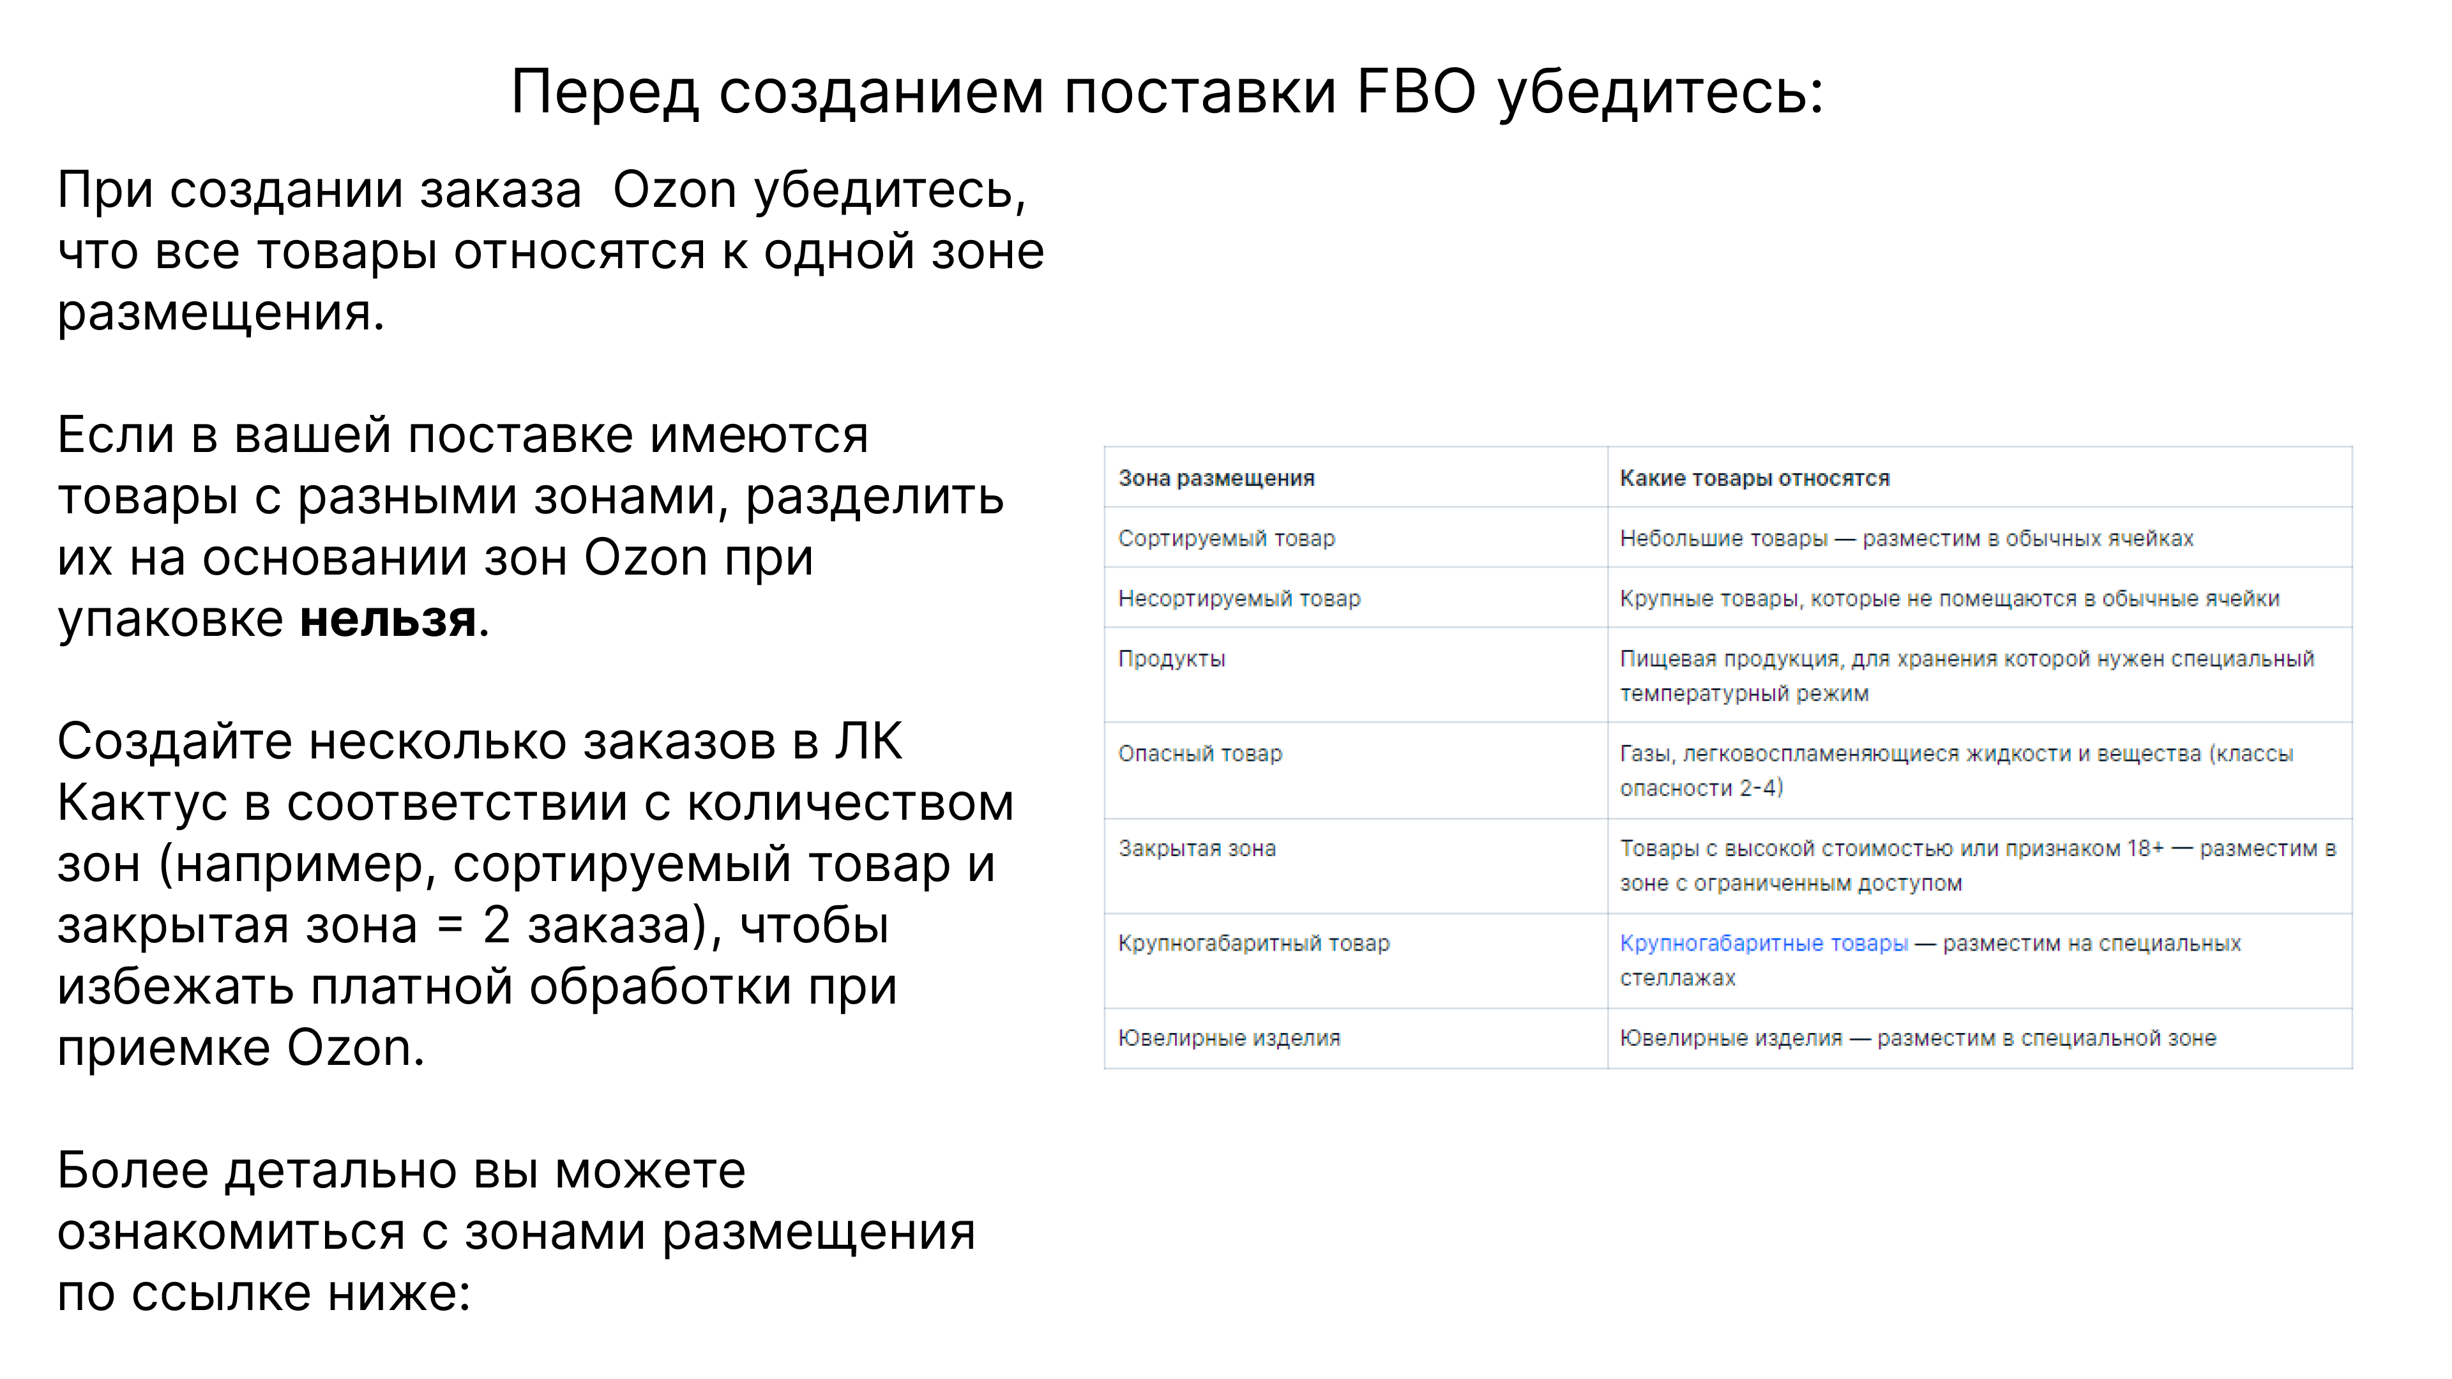Viewport: 2452px width, 1379px height.
Task: Click the 'Продукты' zone cell
Action: (x=1171, y=659)
